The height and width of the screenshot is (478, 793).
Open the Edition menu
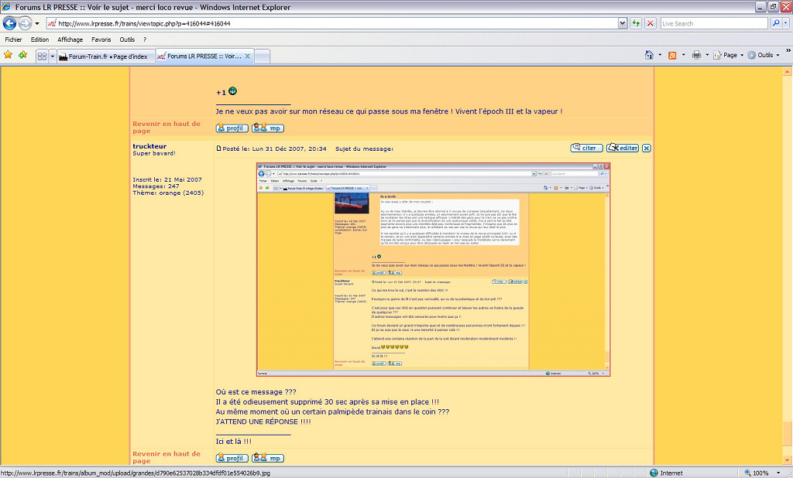(x=39, y=39)
